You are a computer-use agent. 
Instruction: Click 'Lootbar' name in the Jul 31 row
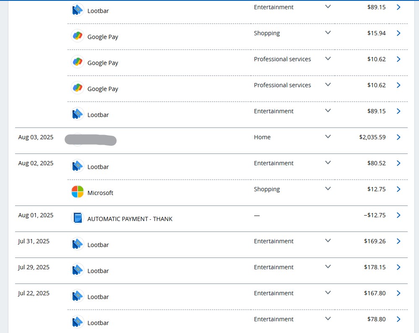[x=98, y=245]
